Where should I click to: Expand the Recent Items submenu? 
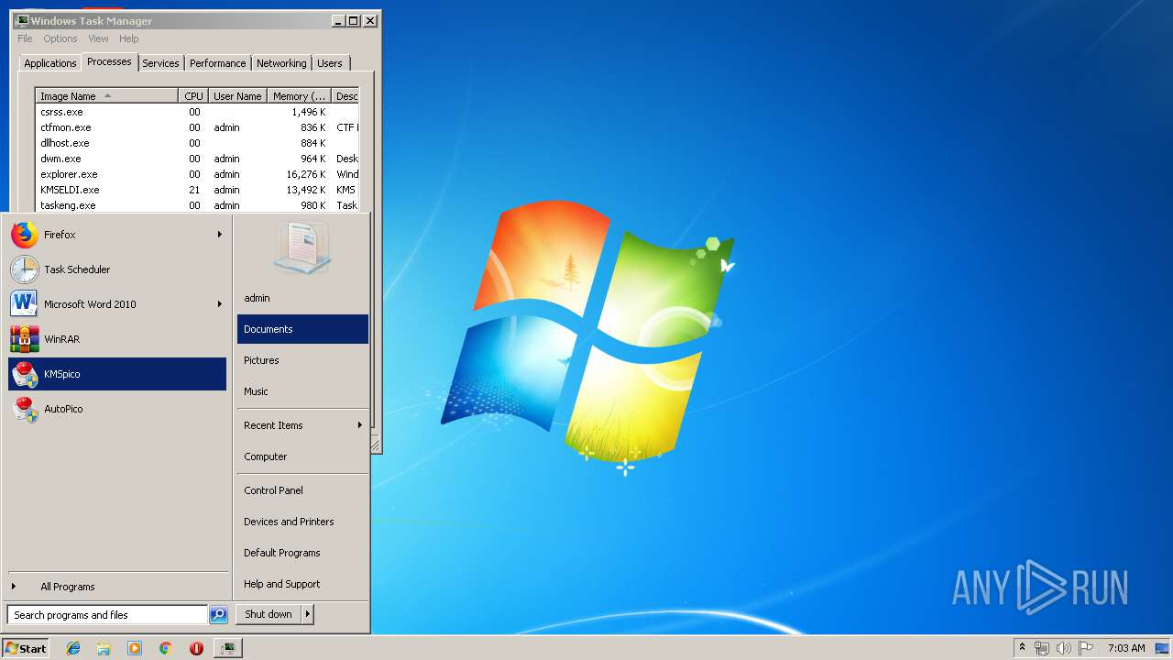click(302, 425)
